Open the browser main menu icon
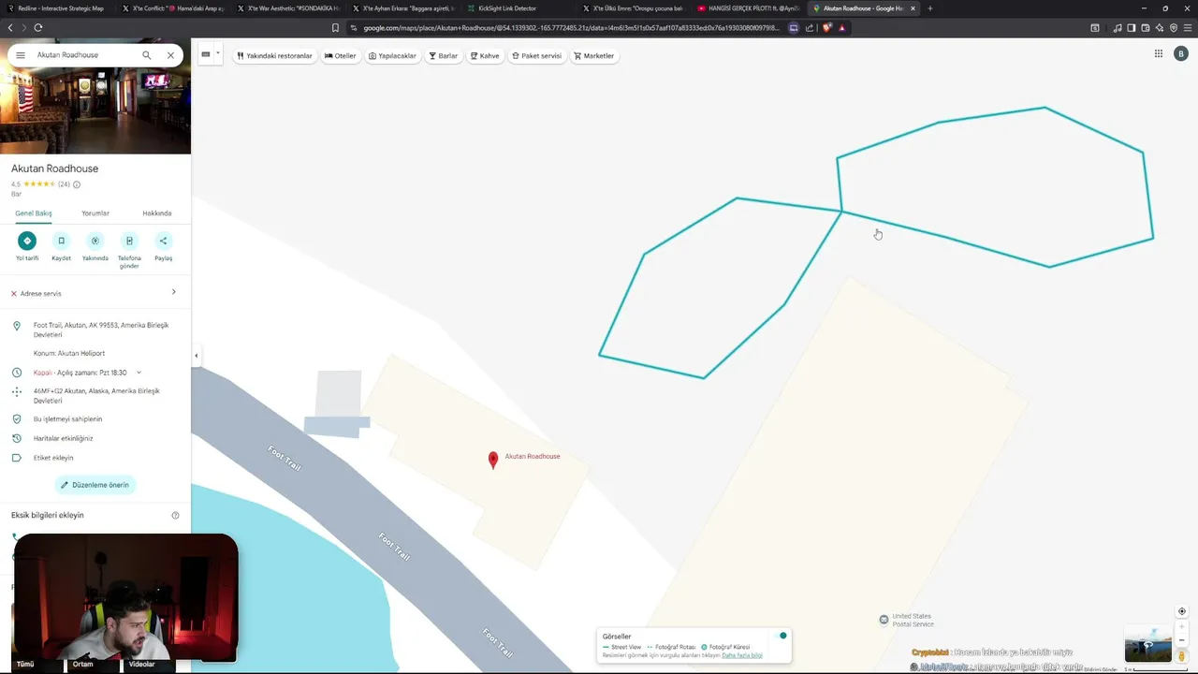Image resolution: width=1198 pixels, height=674 pixels. (1188, 27)
